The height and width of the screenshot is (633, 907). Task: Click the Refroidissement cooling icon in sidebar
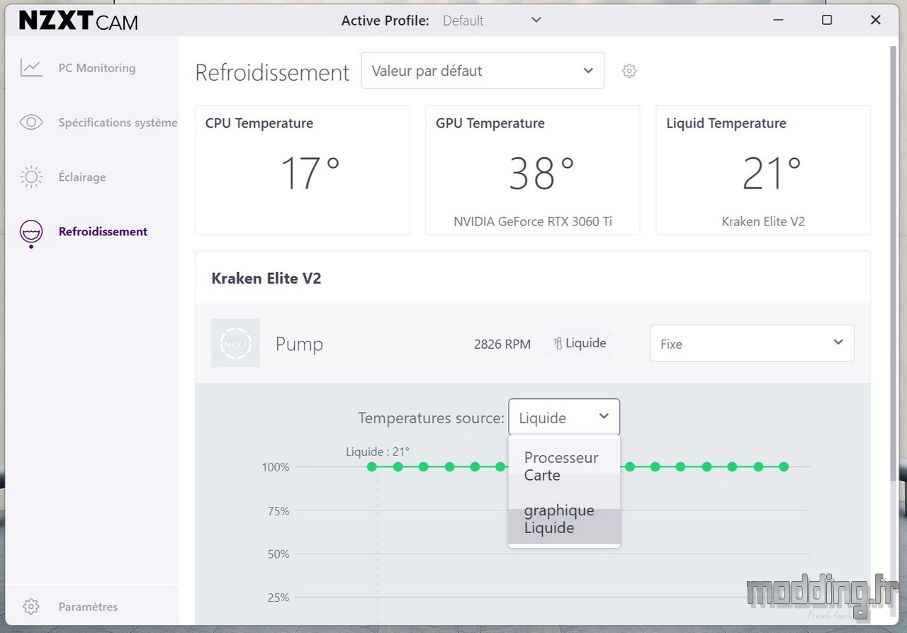pyautogui.click(x=31, y=233)
